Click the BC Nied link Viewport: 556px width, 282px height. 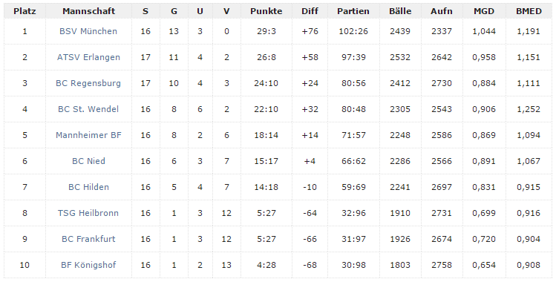point(88,161)
